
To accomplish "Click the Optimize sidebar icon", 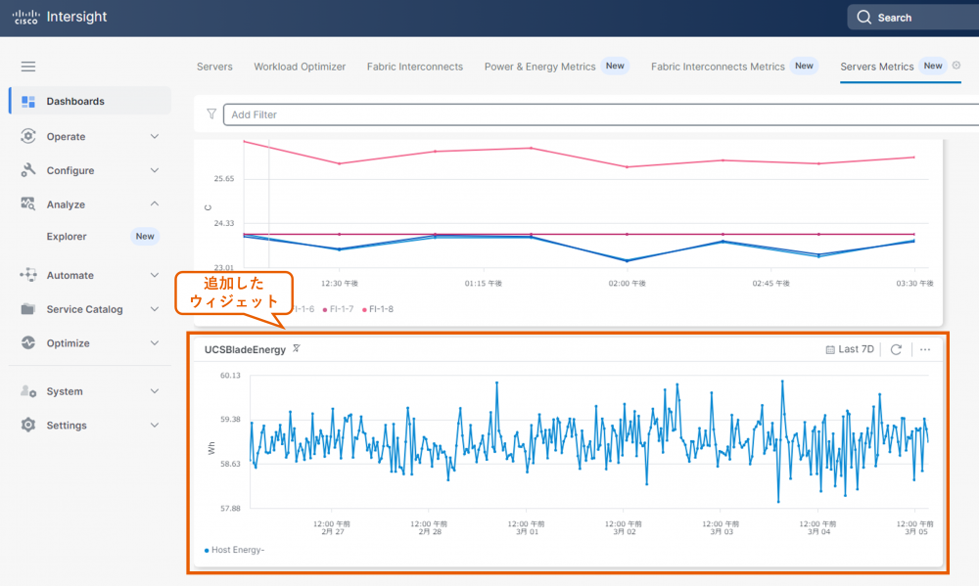I will tap(28, 342).
